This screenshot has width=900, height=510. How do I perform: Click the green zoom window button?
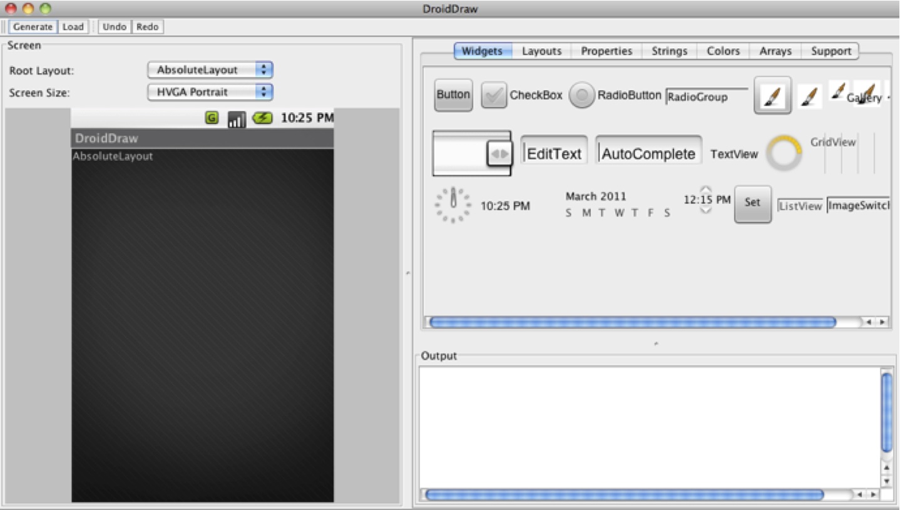[44, 9]
